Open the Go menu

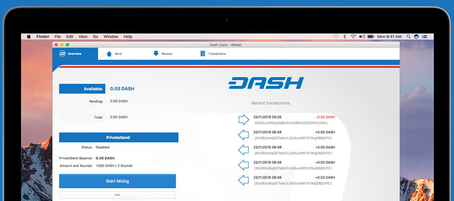click(95, 37)
